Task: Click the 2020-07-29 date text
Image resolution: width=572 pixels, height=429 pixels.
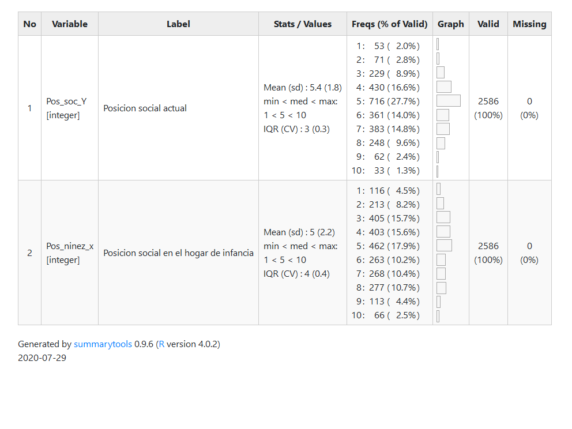Action: (42, 357)
